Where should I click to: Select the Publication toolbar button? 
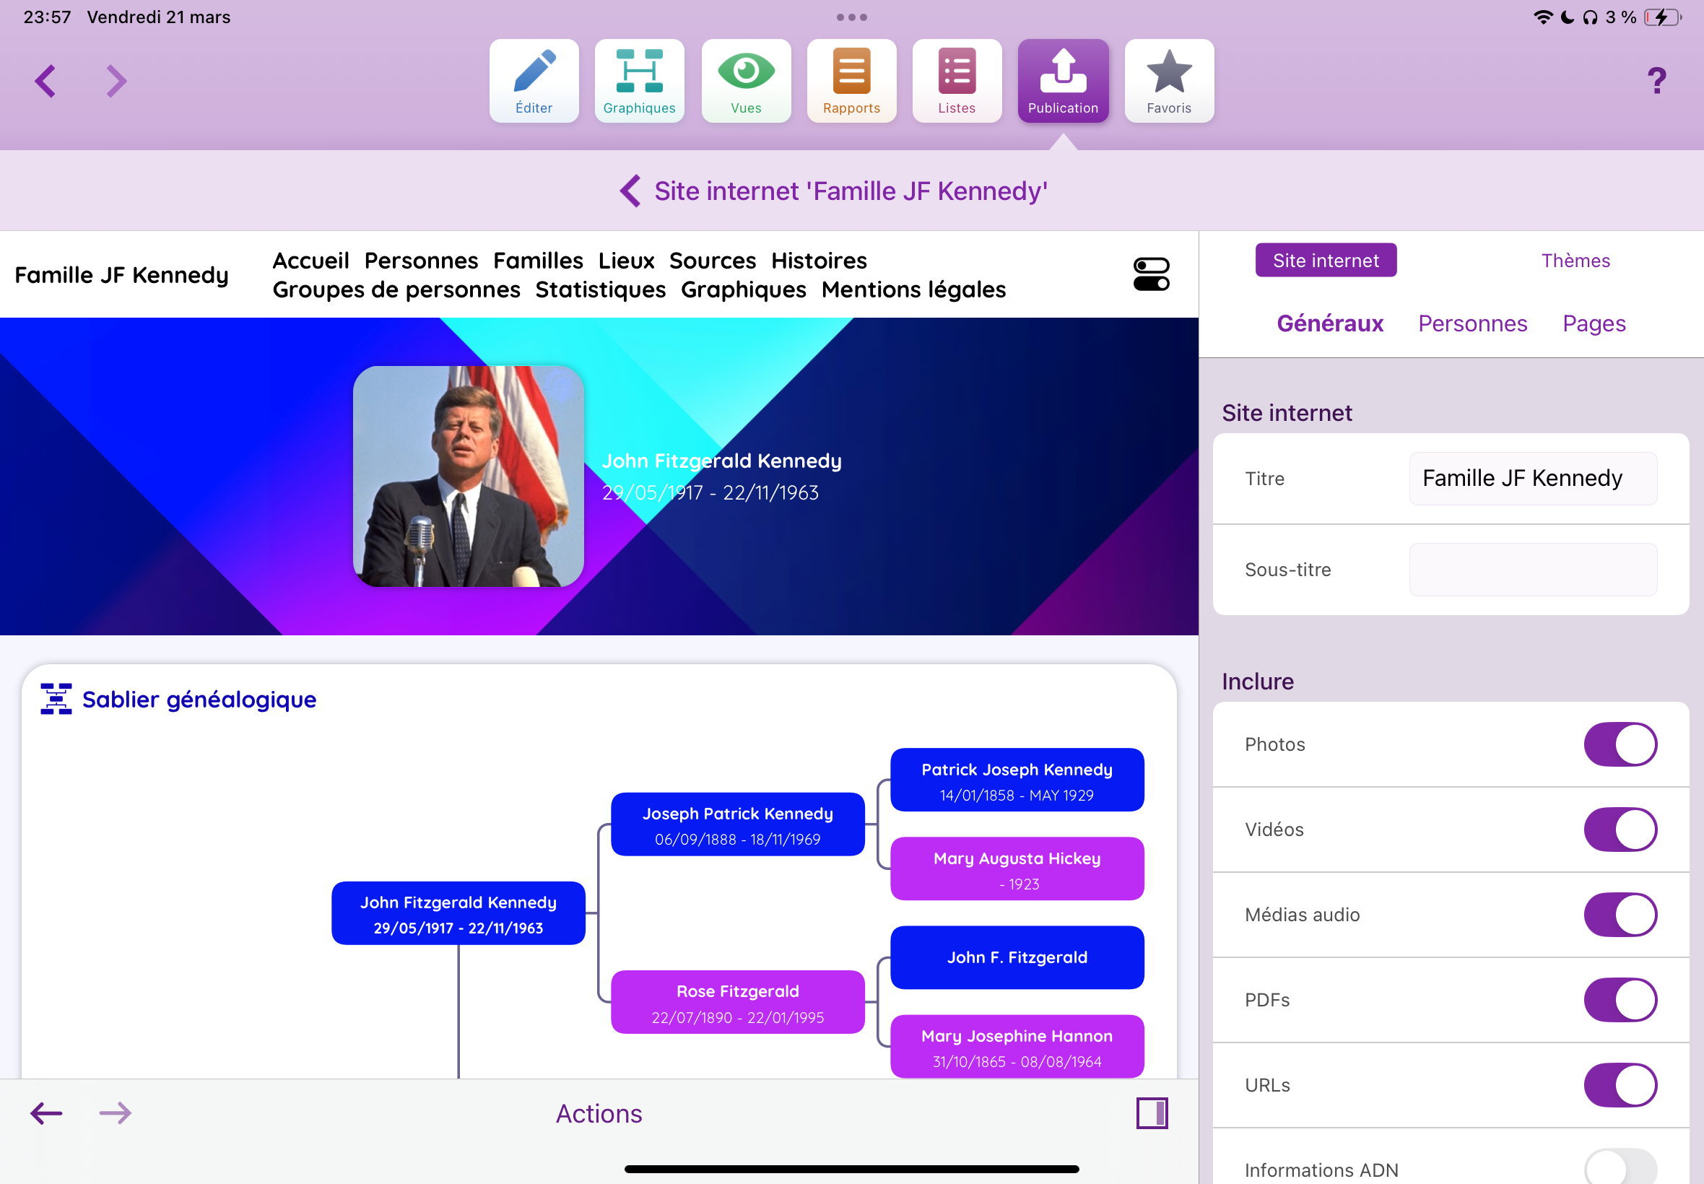click(1062, 81)
